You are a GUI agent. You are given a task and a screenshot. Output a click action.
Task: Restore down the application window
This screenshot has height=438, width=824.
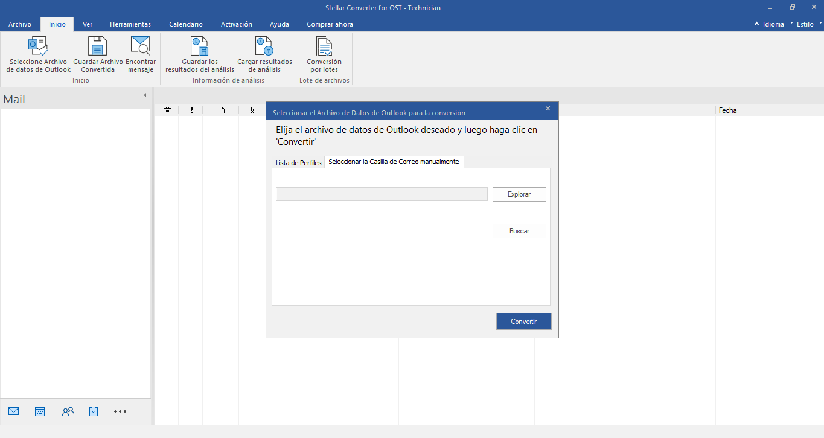pyautogui.click(x=792, y=8)
